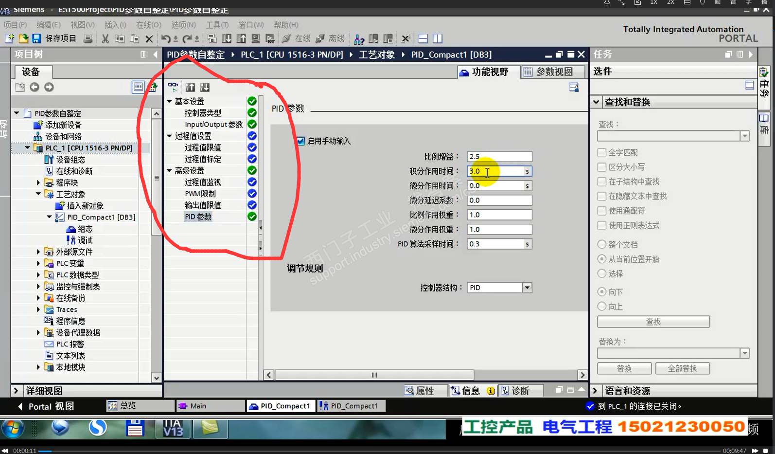Open the 项目(P) menu
The image size is (775, 454).
tap(16, 25)
